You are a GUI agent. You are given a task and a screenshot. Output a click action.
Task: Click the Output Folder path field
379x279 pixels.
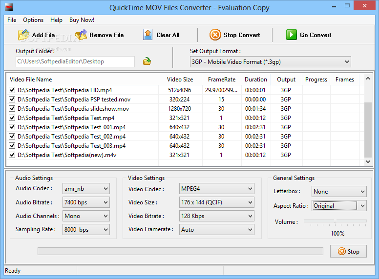click(x=75, y=61)
